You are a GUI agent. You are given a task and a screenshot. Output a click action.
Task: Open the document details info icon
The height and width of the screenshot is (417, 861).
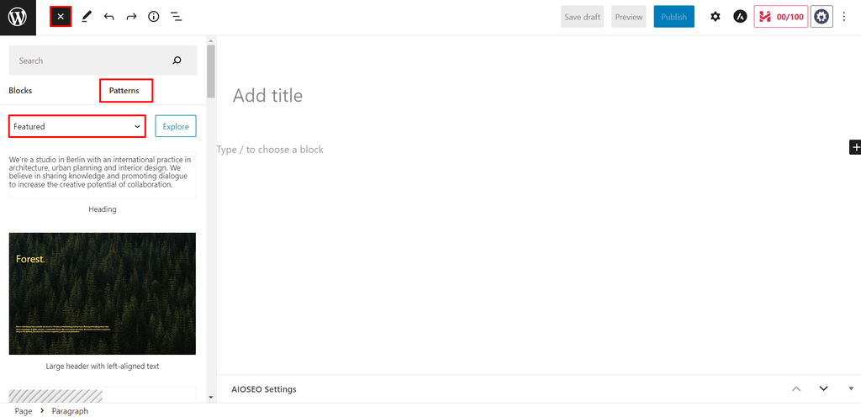[x=154, y=17]
